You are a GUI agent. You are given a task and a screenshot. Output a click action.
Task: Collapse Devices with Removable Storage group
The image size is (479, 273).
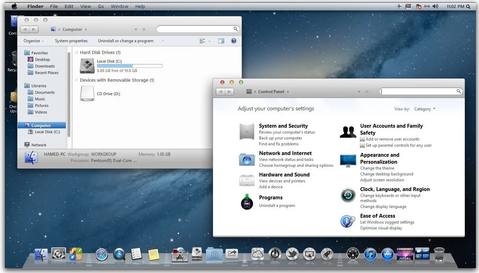77,80
